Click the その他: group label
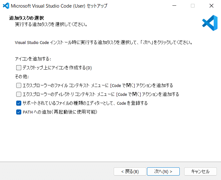This screenshot has height=180, width=221. pos(22,77)
